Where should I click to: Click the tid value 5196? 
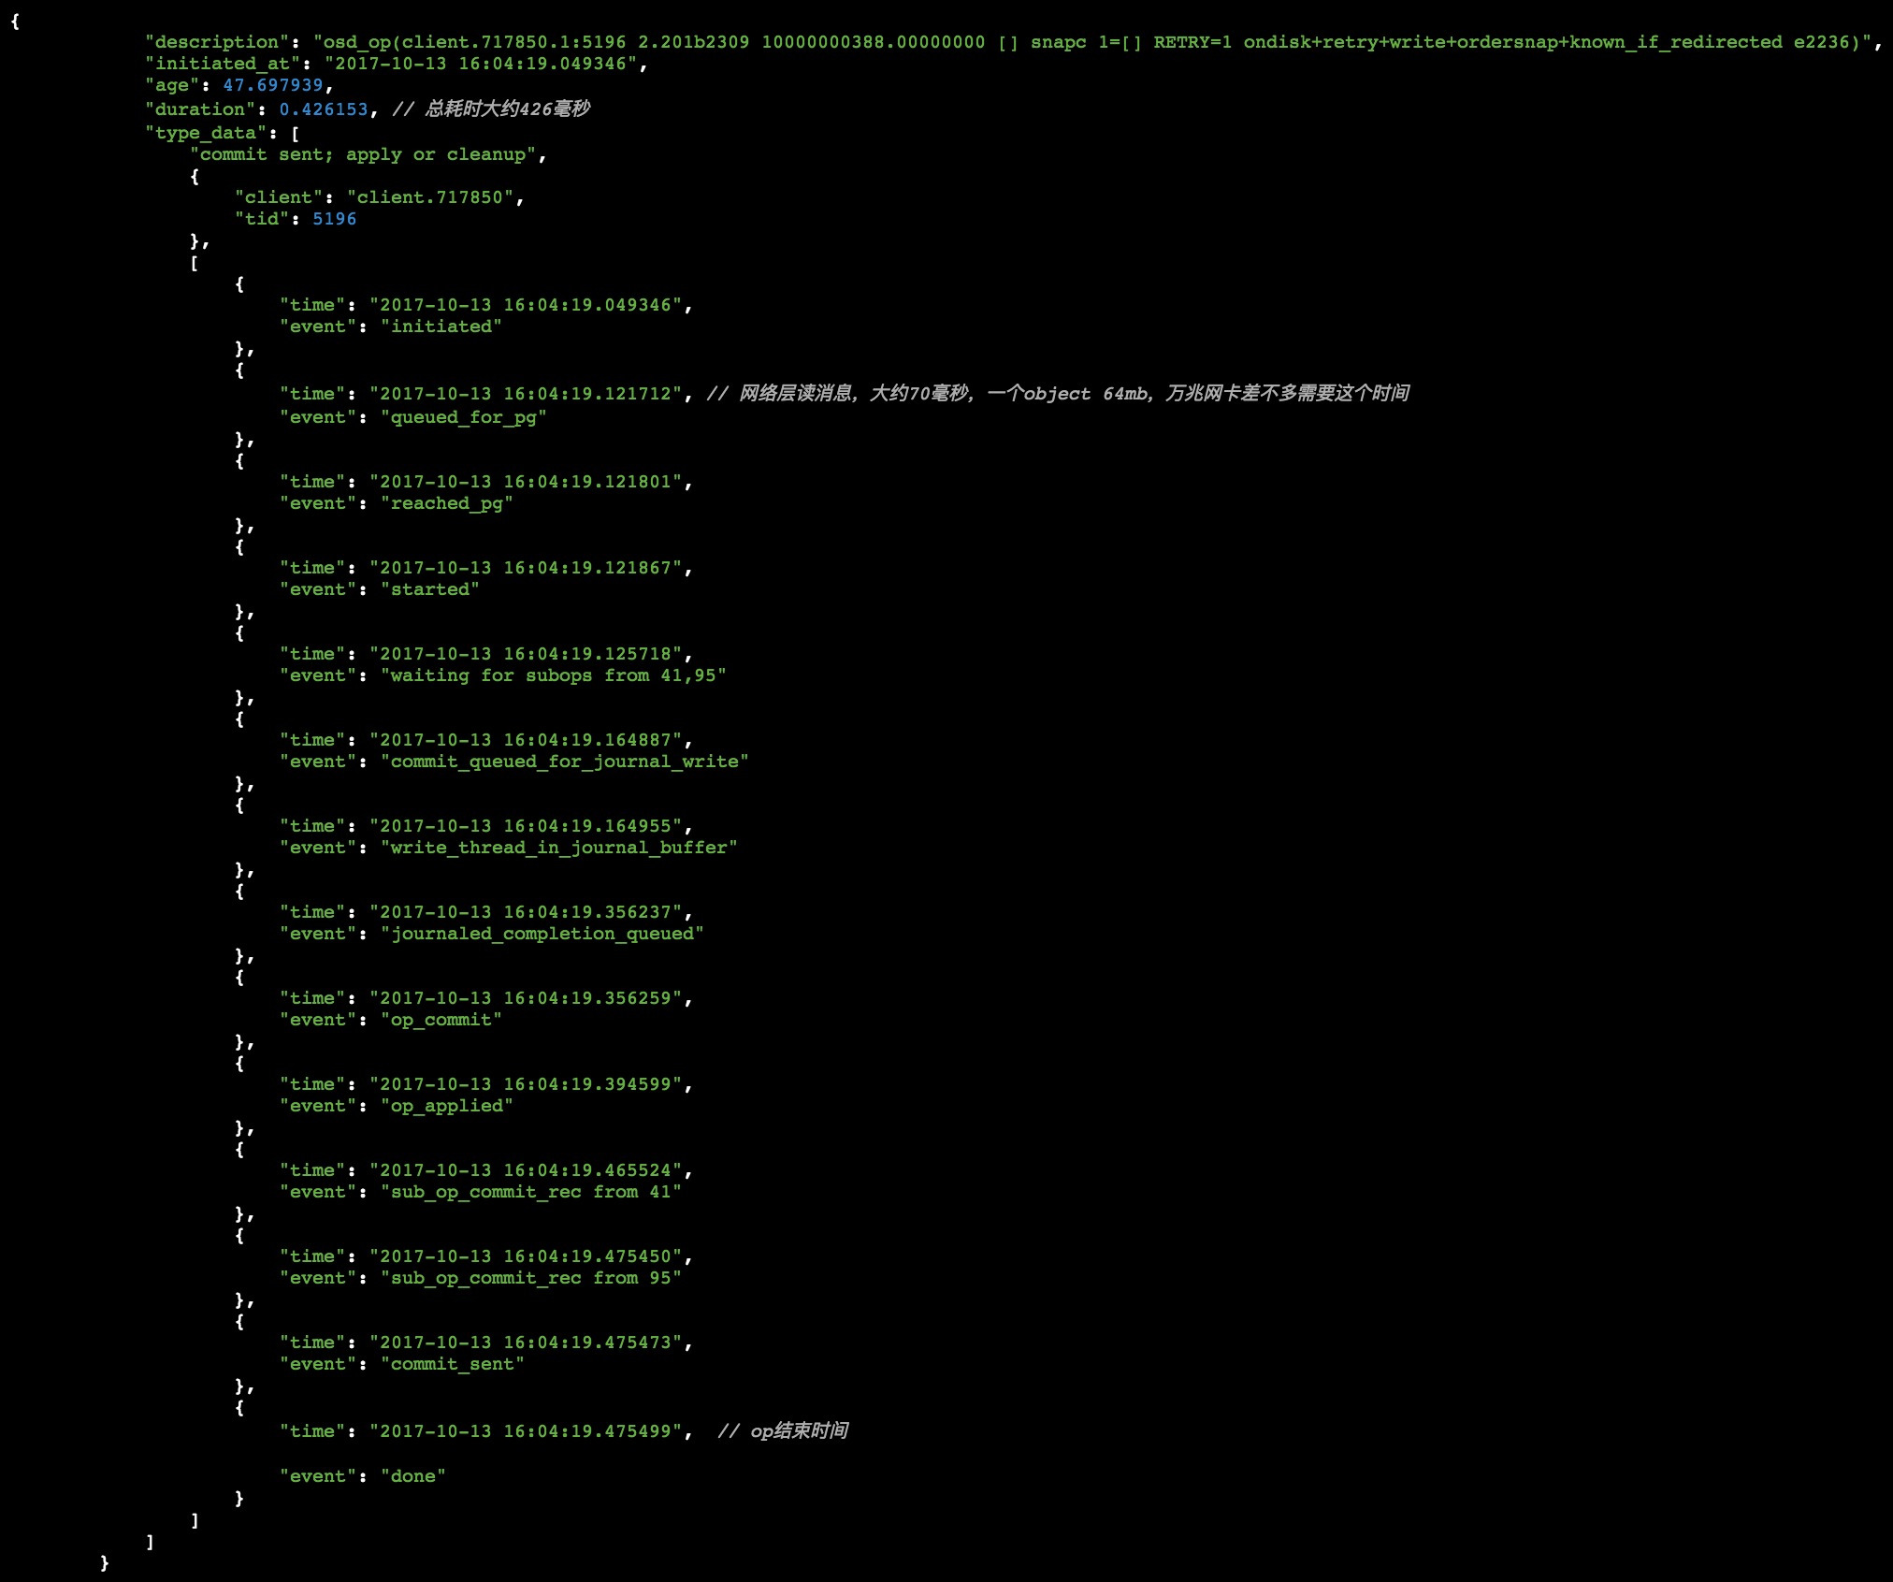coord(334,219)
